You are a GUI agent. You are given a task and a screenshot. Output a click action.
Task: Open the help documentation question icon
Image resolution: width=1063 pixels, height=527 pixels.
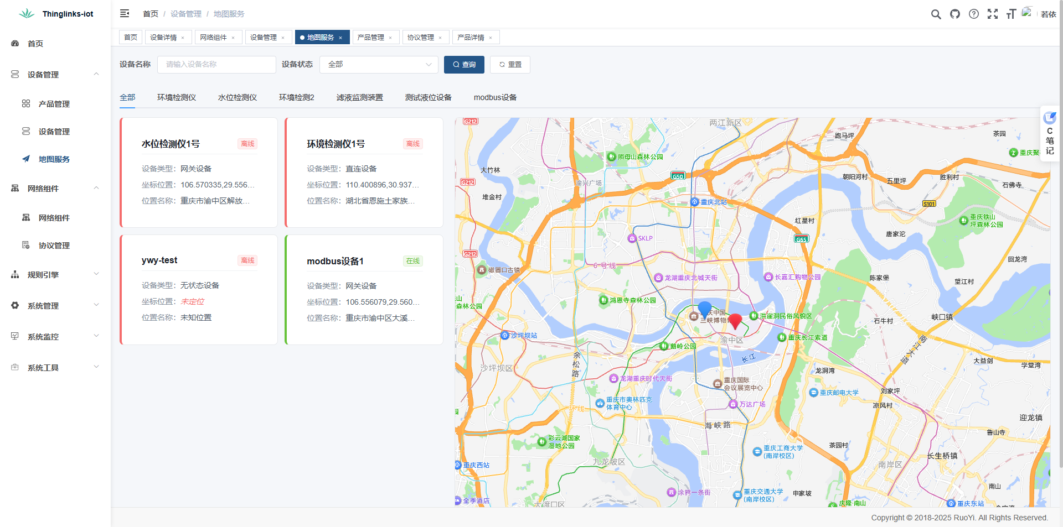974,14
